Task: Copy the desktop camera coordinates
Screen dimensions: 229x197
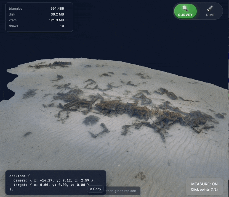Action: [95, 189]
